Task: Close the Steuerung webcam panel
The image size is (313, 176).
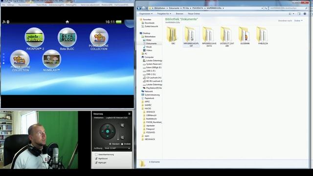Action: point(129,114)
